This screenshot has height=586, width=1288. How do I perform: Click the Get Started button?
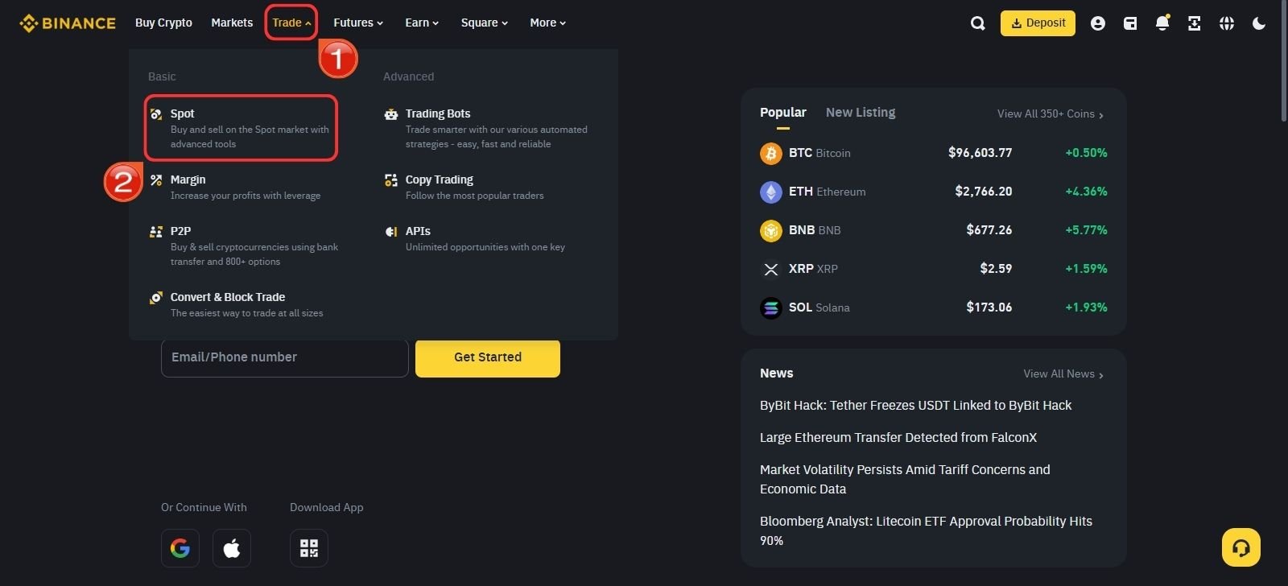coord(488,357)
